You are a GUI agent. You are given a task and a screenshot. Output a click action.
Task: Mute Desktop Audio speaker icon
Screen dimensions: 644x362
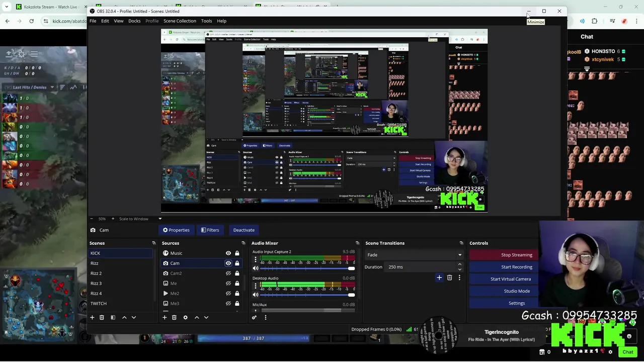(x=256, y=295)
